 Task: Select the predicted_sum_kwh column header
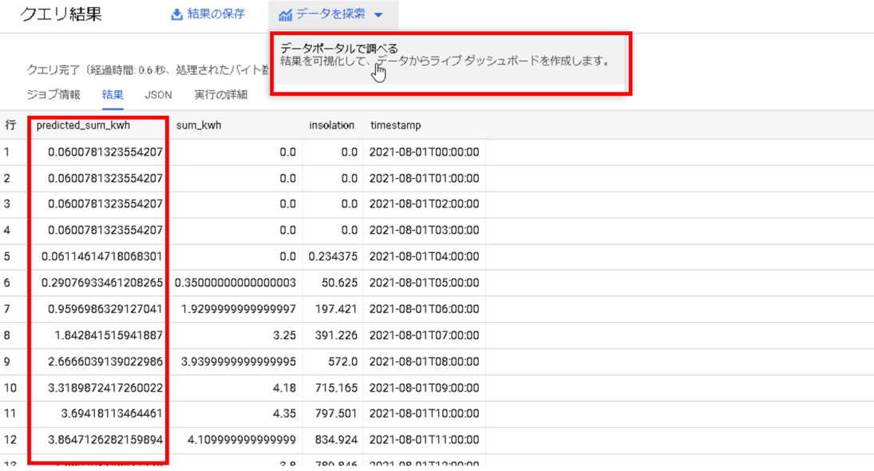(x=83, y=125)
